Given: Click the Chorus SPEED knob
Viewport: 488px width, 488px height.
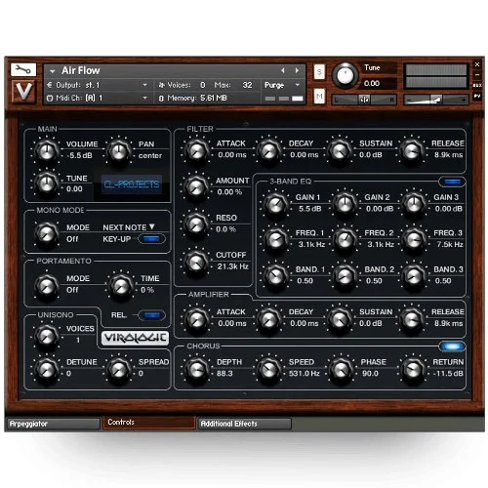Looking at the screenshot, I should (x=268, y=369).
